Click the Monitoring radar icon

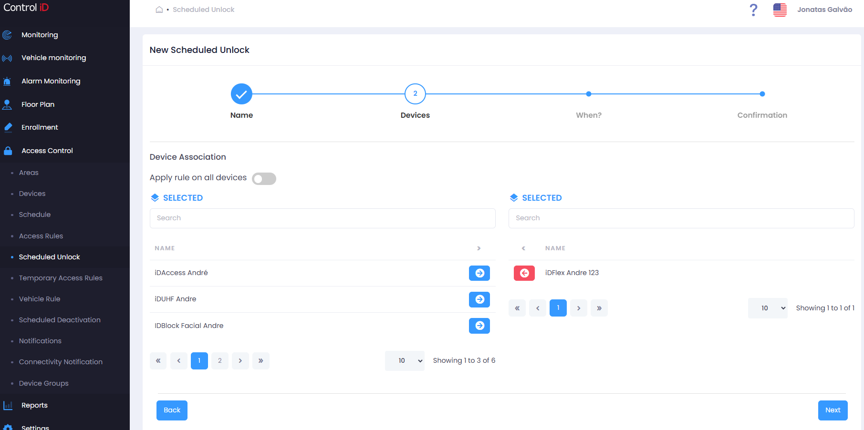[x=7, y=35]
